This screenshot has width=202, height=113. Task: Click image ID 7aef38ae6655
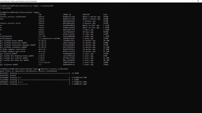click(x=69, y=32)
